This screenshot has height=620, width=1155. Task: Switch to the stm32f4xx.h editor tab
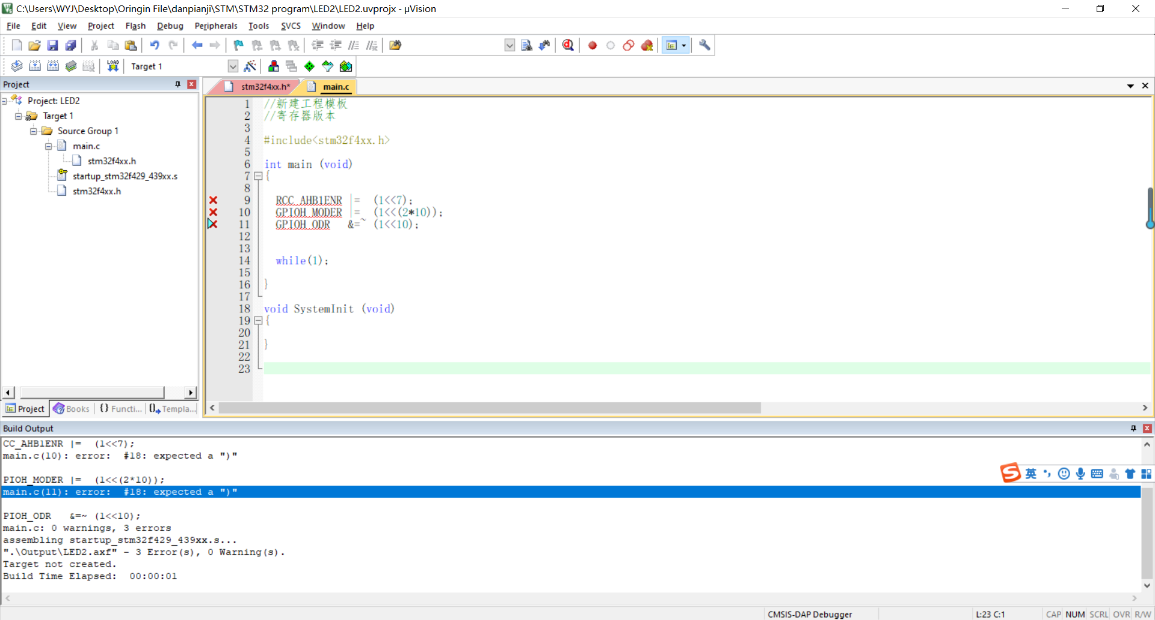click(265, 87)
